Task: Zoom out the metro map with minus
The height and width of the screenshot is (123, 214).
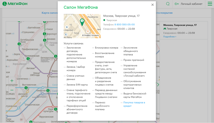Action: 12,90
